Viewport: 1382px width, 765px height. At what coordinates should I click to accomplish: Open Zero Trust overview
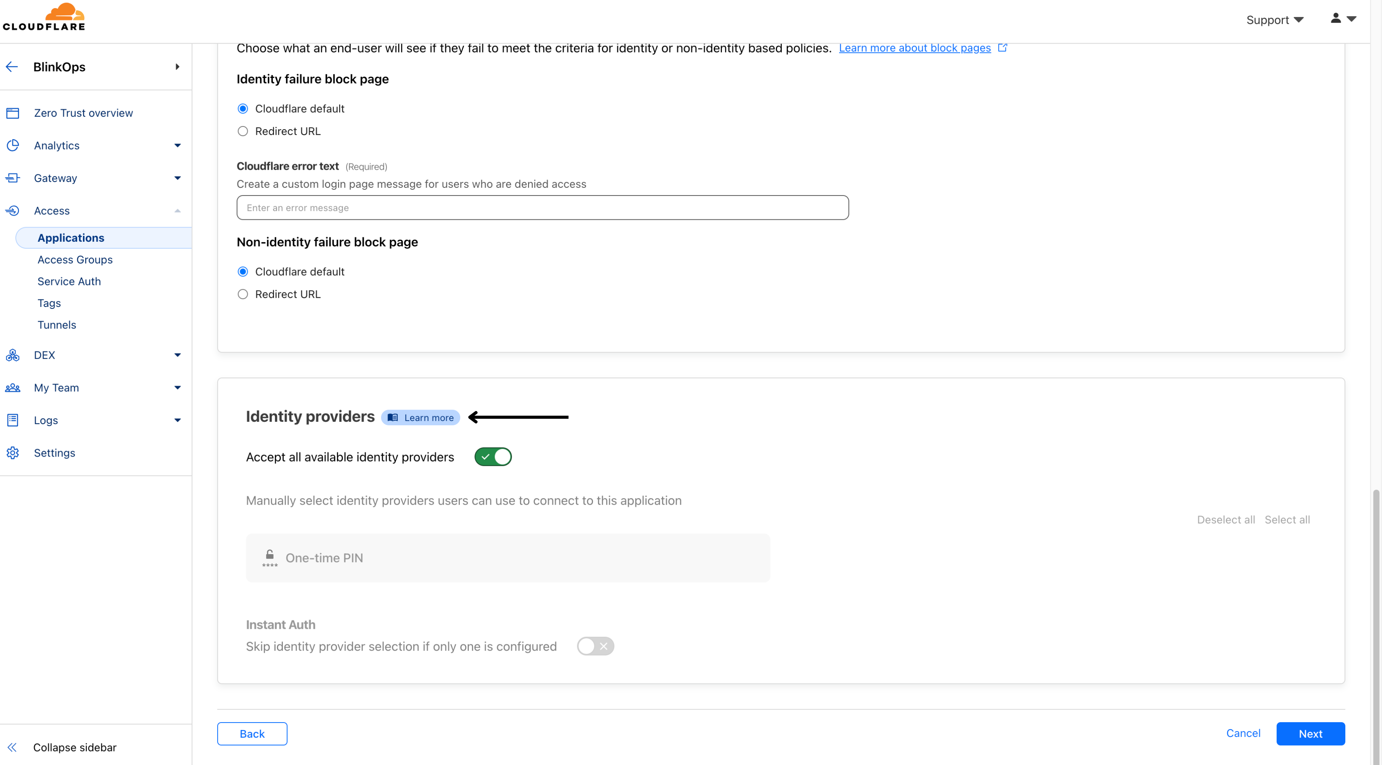(83, 113)
